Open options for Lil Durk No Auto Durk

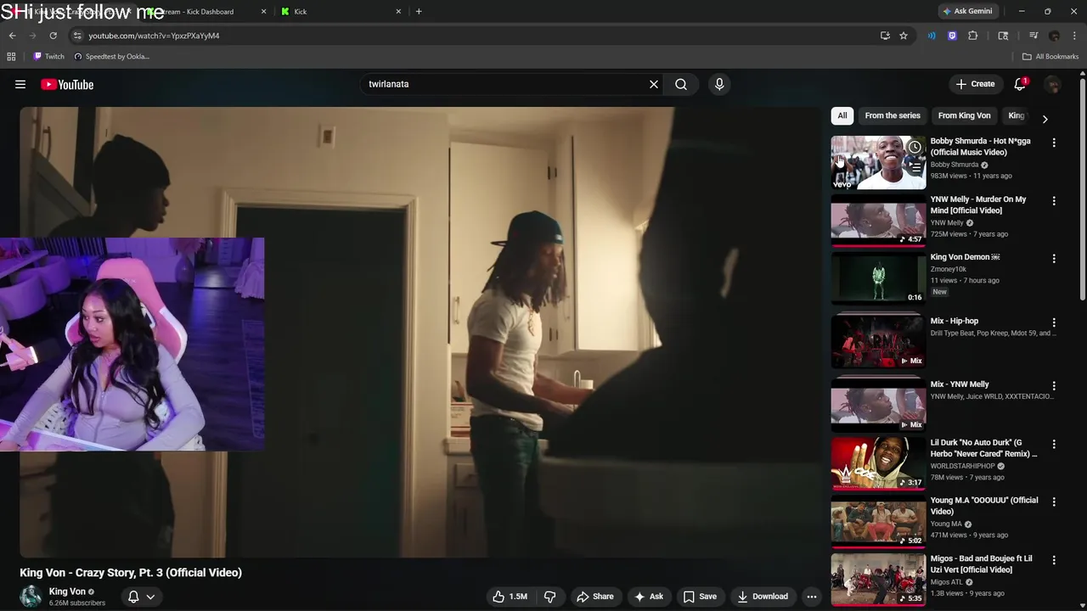[1054, 445]
